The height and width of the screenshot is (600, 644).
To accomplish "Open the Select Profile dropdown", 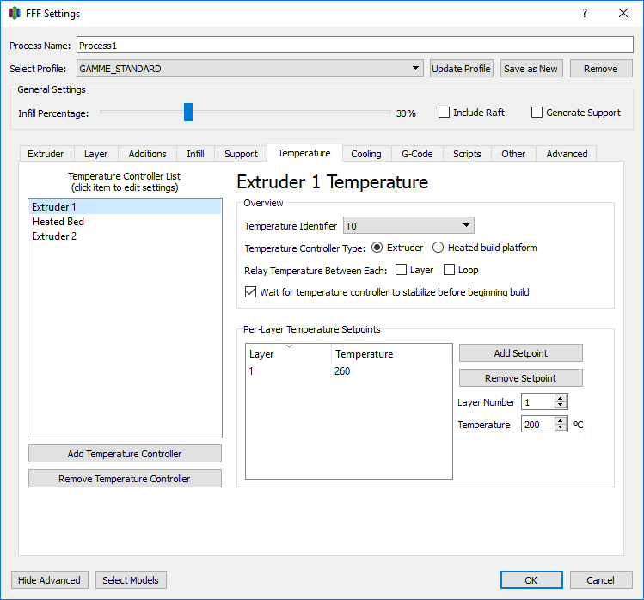I will point(416,69).
